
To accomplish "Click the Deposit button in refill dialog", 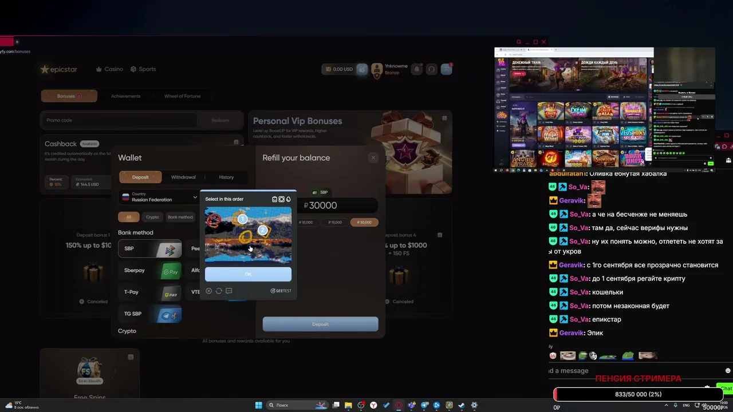I will (x=320, y=324).
